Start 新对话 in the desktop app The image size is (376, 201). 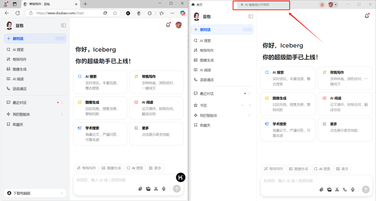222,30
